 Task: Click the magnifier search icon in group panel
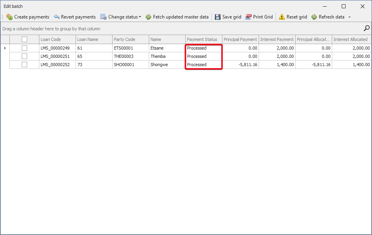pos(366,28)
